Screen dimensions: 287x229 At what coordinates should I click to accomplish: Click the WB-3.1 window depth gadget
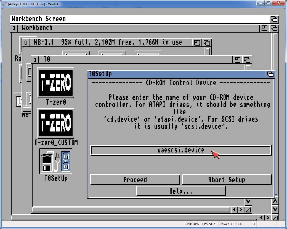pos(207,43)
